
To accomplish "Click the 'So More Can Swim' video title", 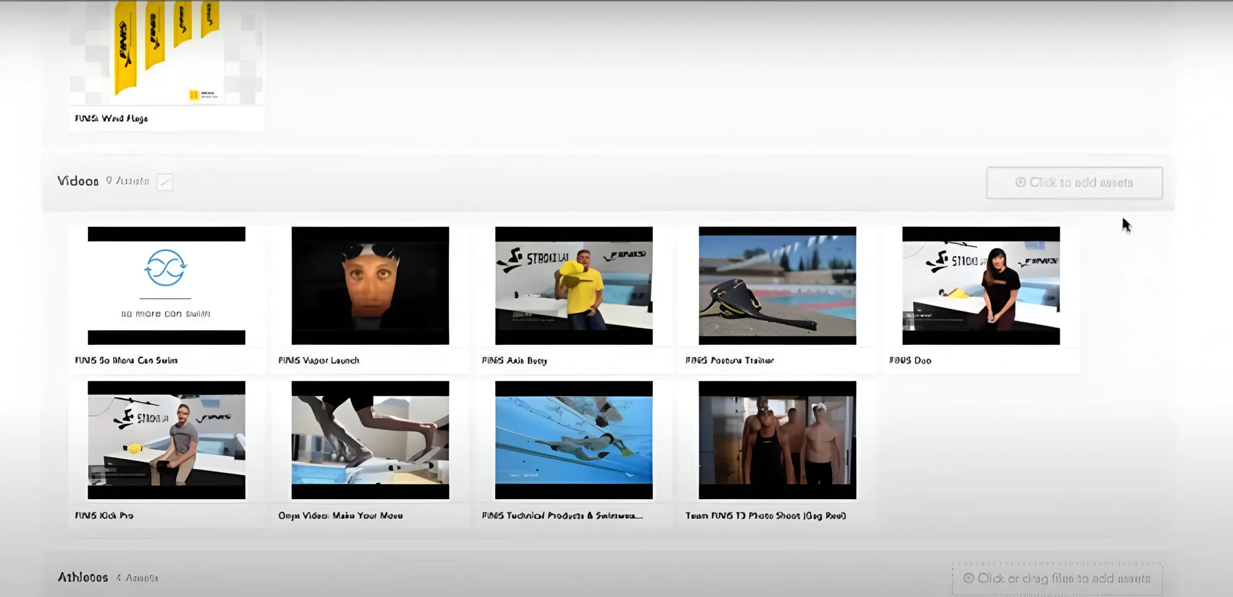I will 126,360.
